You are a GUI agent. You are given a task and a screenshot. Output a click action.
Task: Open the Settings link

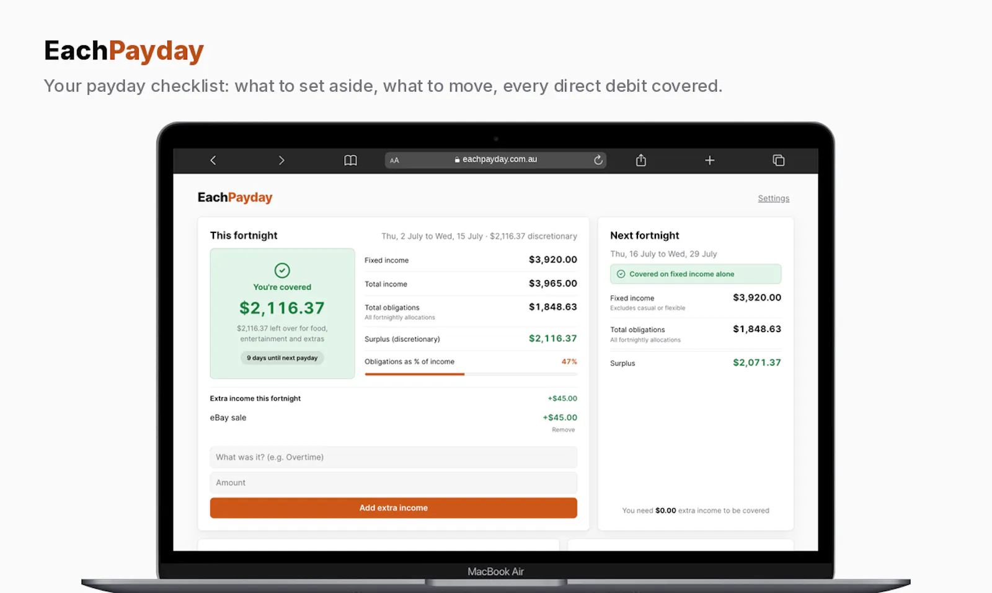pos(773,198)
